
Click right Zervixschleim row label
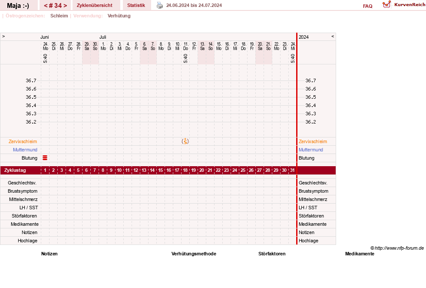pyautogui.click(x=313, y=141)
